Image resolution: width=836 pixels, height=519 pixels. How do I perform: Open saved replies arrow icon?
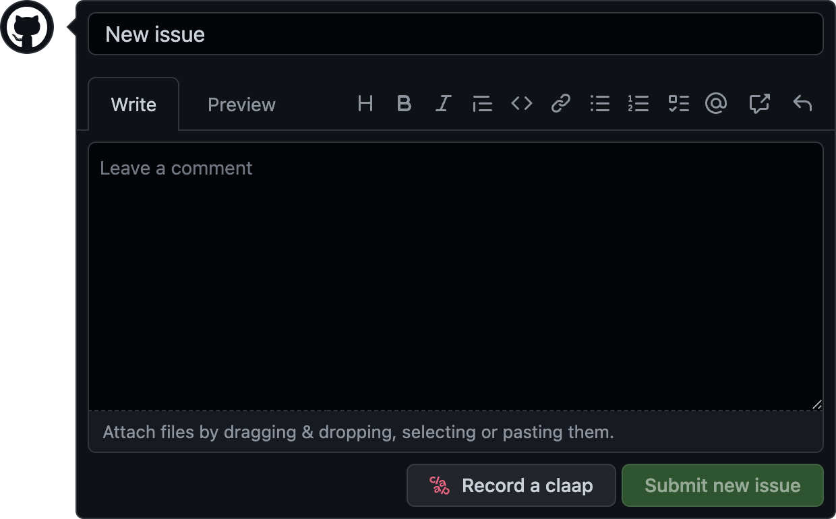coord(802,104)
